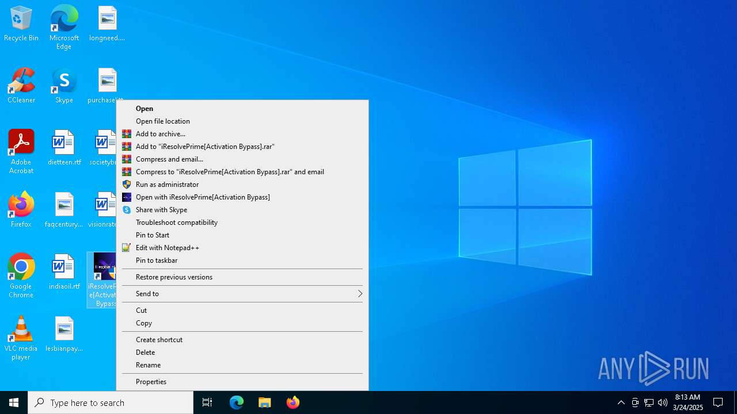
Task: Choose Create shortcut
Action: (242, 340)
